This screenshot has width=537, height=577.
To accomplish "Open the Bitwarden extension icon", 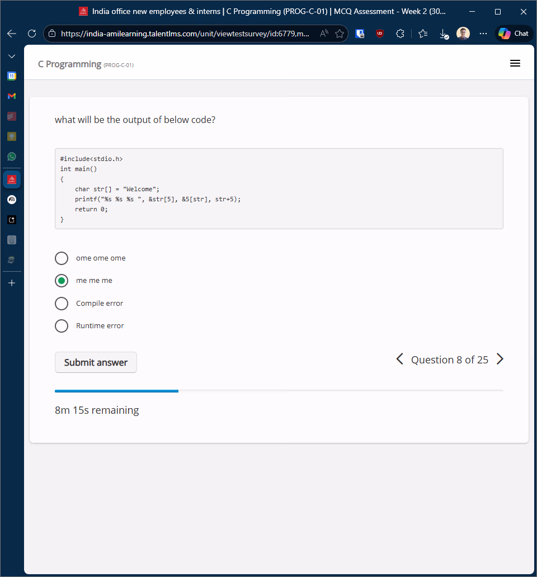I will coord(360,34).
